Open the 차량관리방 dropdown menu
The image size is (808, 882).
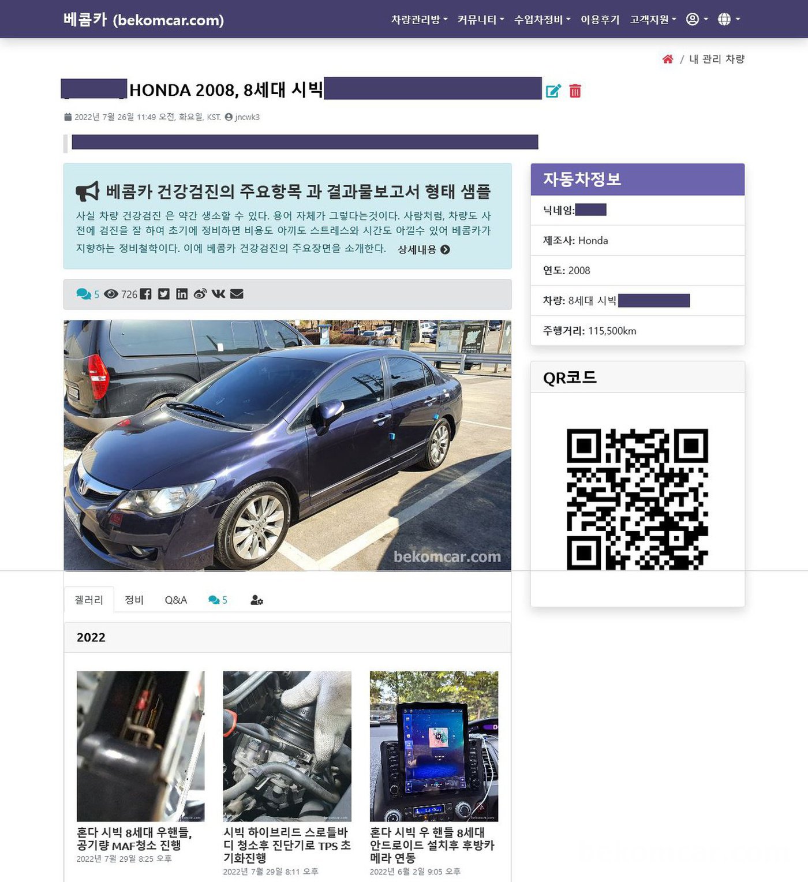pyautogui.click(x=419, y=20)
